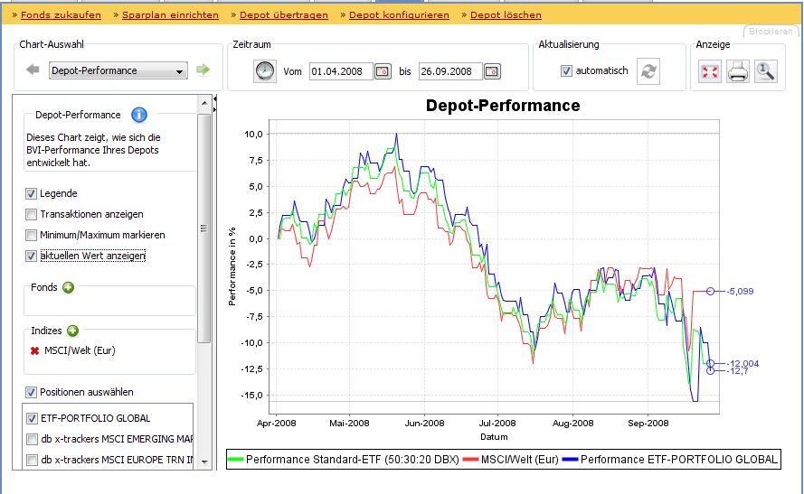Toggle the Legende checkbox
This screenshot has height=494, width=804.
pyautogui.click(x=31, y=193)
